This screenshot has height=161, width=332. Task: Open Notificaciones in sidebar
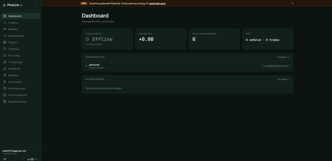pyautogui.click(x=20, y=88)
